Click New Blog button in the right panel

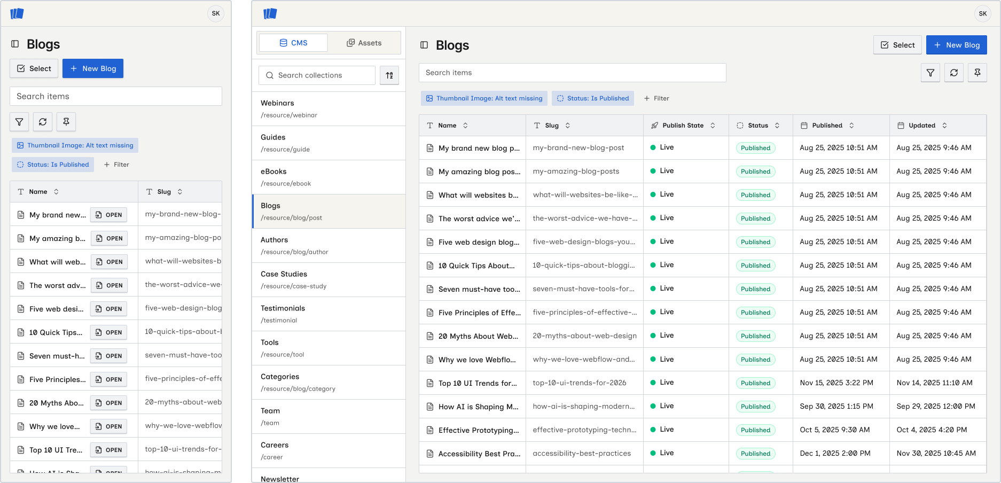pos(956,45)
